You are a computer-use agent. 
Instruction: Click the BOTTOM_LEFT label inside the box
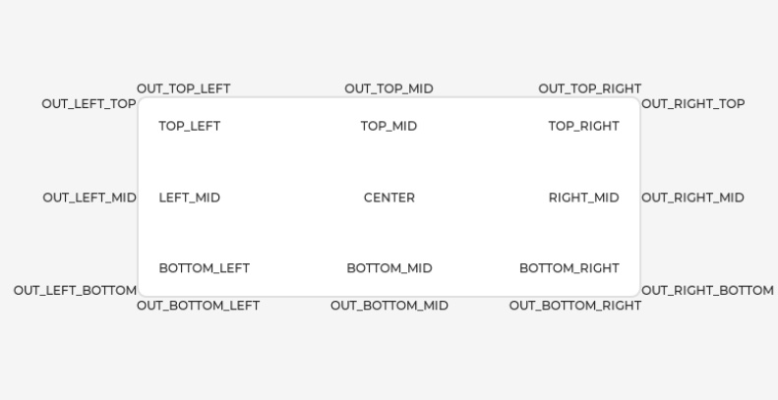pyautogui.click(x=205, y=268)
